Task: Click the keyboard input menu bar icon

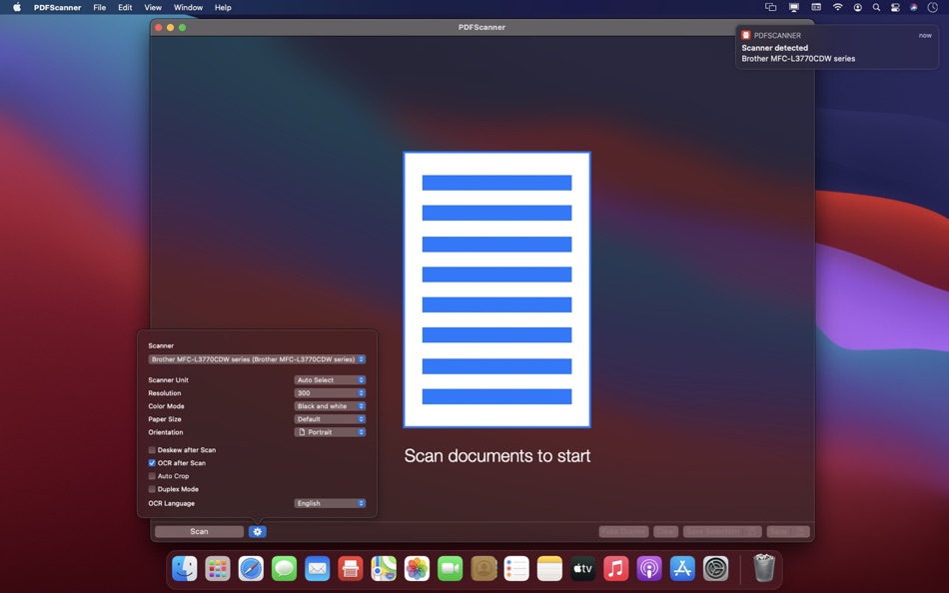Action: pos(816,7)
